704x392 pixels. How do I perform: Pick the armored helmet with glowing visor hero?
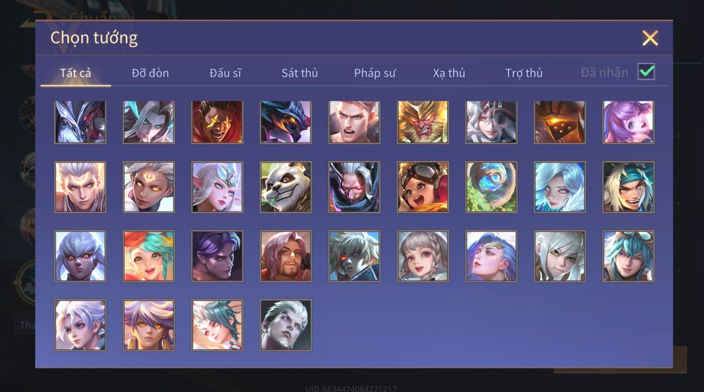[x=560, y=122]
